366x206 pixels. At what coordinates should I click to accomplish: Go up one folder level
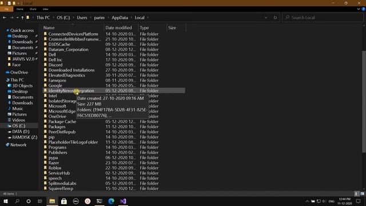(x=22, y=18)
